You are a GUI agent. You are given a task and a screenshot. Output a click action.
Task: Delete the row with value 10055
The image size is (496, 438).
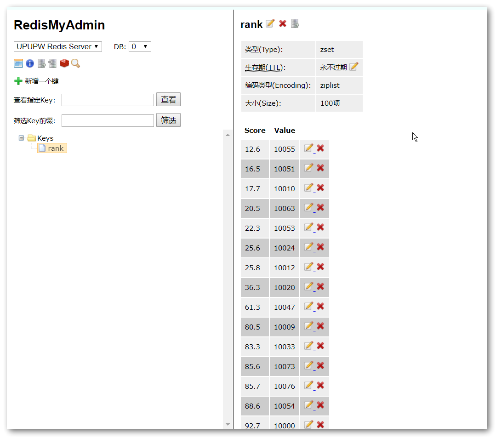point(320,148)
